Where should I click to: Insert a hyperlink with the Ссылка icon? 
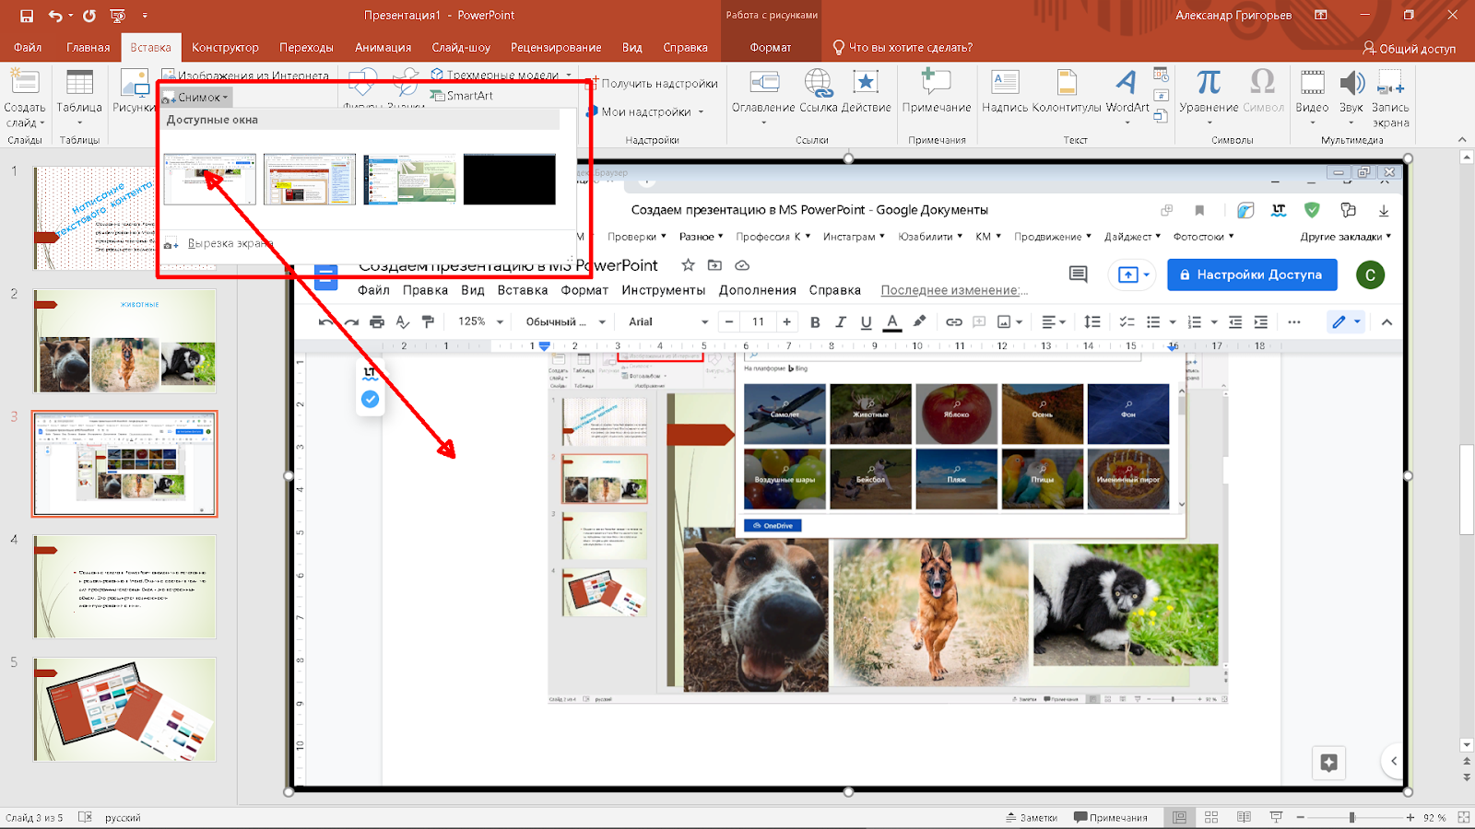pyautogui.click(x=818, y=91)
